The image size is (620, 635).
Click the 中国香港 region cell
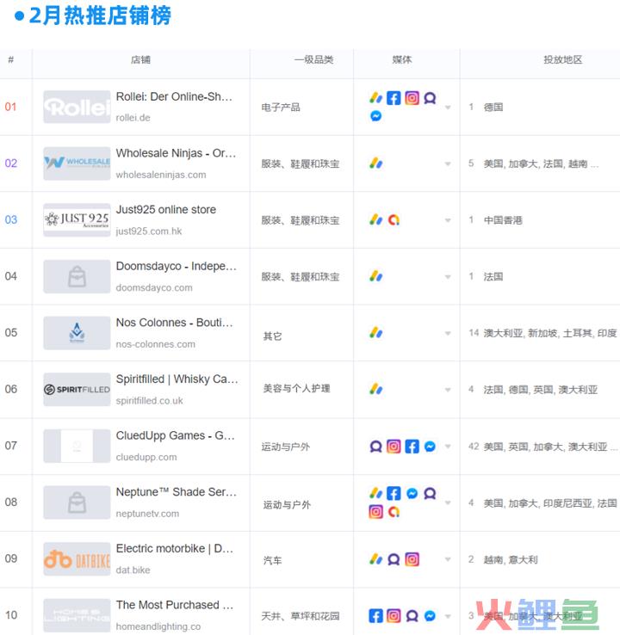503,220
